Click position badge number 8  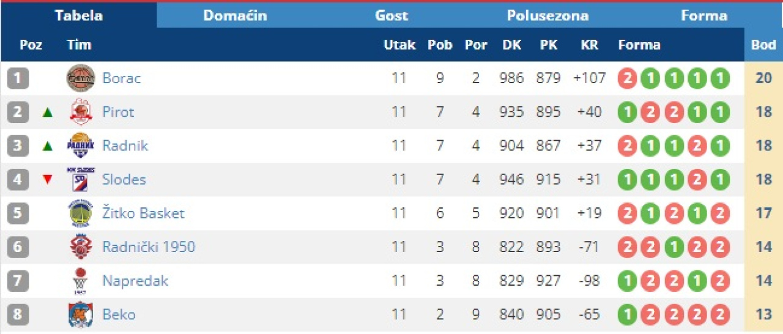pyautogui.click(x=18, y=314)
